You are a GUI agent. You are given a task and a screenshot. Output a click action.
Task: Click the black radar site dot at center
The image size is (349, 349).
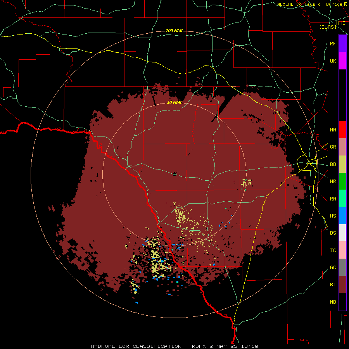pos(175,174)
